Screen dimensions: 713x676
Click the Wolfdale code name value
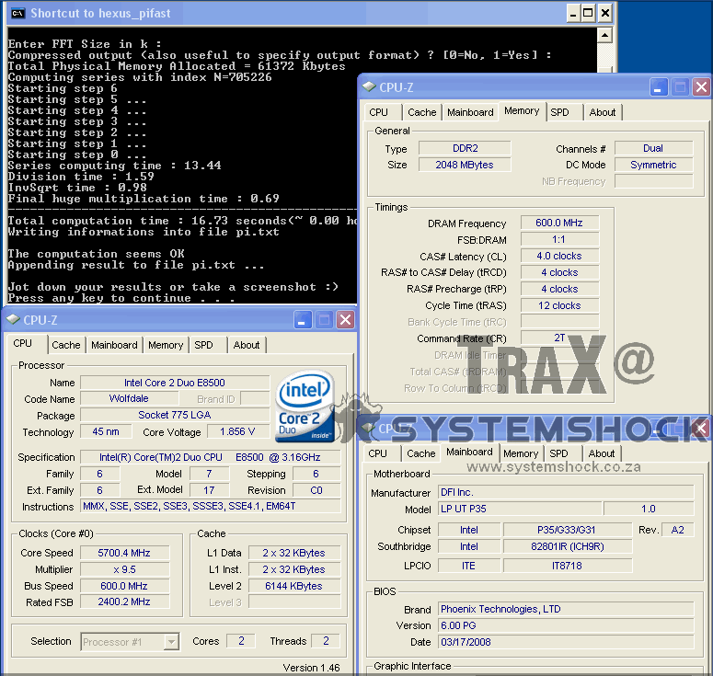pos(129,398)
